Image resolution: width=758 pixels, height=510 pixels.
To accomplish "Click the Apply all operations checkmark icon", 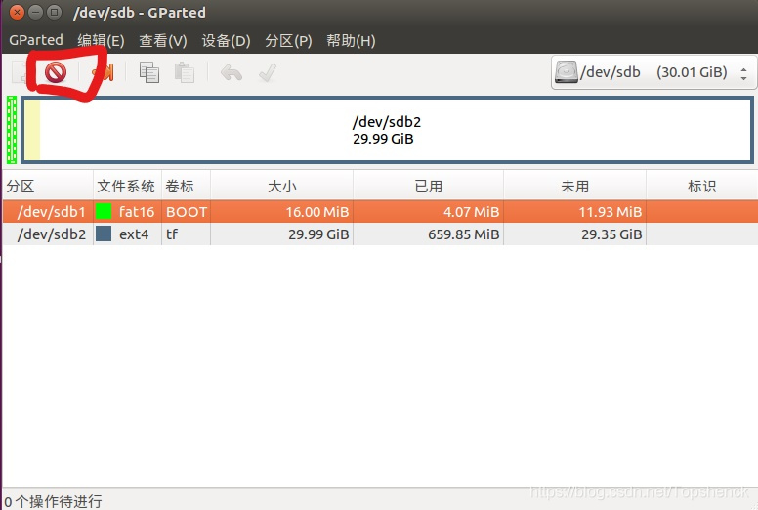I will pos(268,73).
